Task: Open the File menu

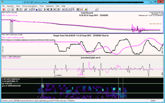Action: 3,6
